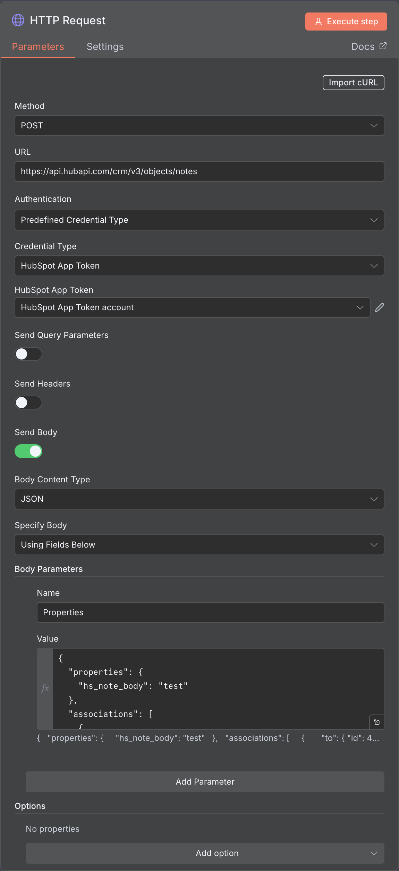Choose a HubSpot App Token account dropdown

tap(193, 307)
